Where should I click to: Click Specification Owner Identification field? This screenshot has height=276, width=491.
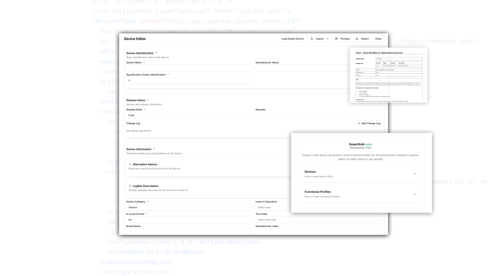click(189, 80)
